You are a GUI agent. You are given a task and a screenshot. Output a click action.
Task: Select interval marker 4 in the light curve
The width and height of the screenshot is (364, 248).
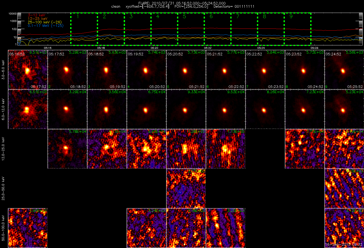point(158,16)
